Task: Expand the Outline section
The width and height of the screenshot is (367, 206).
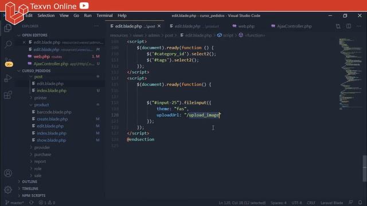Action: (x=29, y=181)
